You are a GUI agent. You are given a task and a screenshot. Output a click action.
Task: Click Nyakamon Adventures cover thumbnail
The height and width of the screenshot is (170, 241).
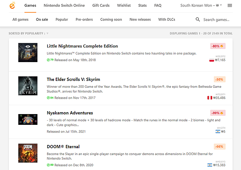pyautogui.click(x=28, y=119)
